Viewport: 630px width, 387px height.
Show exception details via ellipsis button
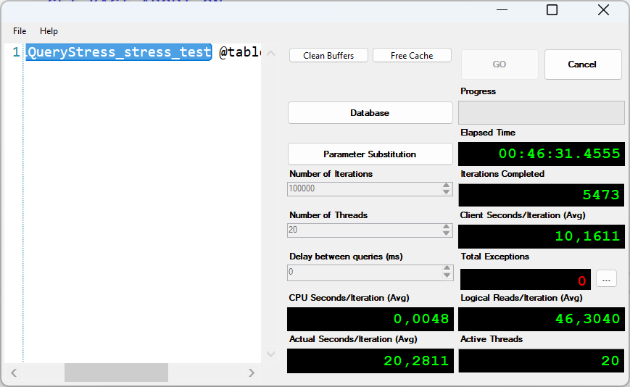tap(606, 279)
